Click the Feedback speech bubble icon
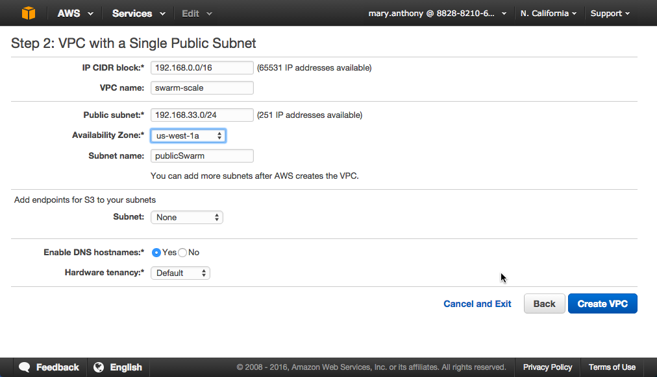Screen dimensions: 657x377 [x=24, y=367]
